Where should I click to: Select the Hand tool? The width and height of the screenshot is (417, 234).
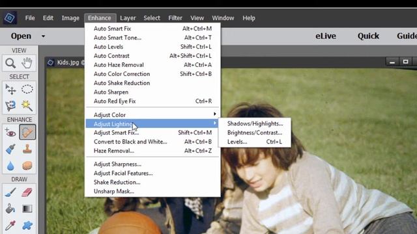pos(27,63)
